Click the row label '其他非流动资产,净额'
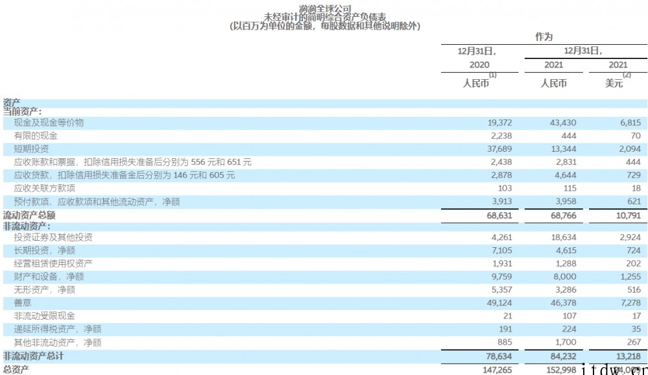 click(58, 343)
